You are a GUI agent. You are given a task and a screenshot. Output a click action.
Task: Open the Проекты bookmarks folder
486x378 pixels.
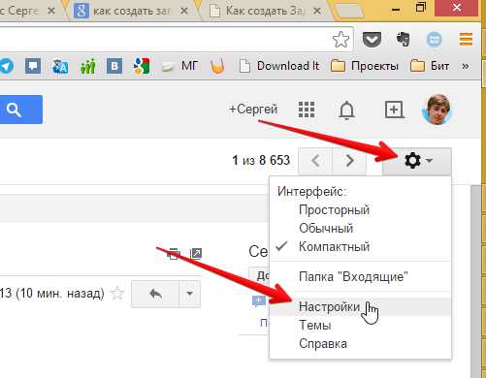click(x=365, y=66)
